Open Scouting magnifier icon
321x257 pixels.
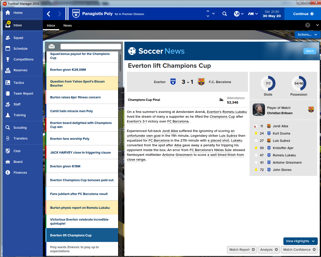[x=8, y=127]
